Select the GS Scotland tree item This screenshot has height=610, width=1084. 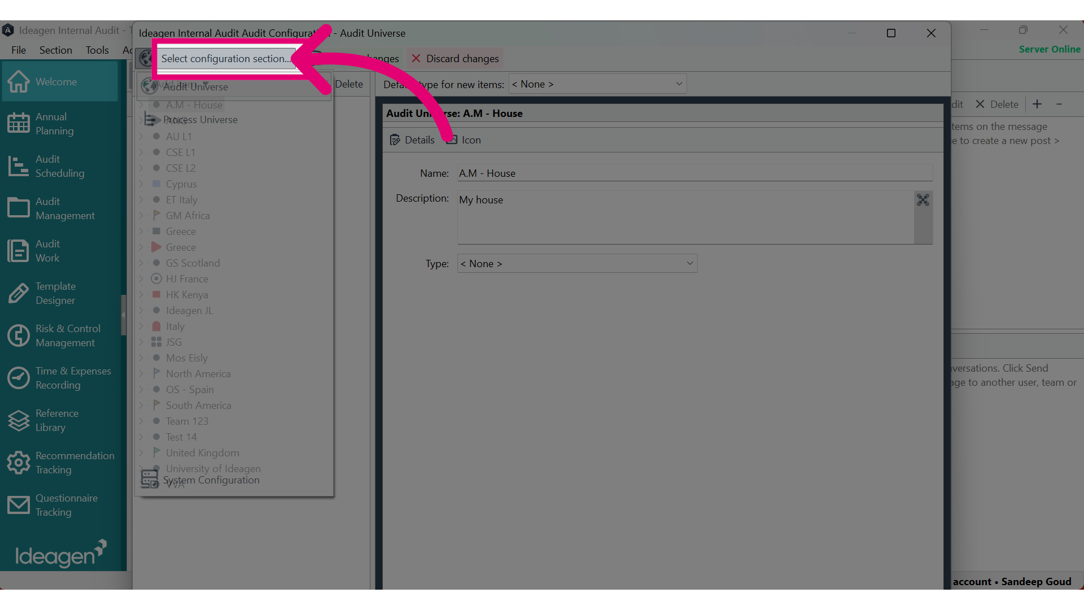pyautogui.click(x=193, y=263)
